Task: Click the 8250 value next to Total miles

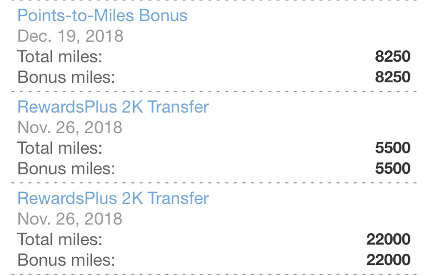Action: pos(393,57)
